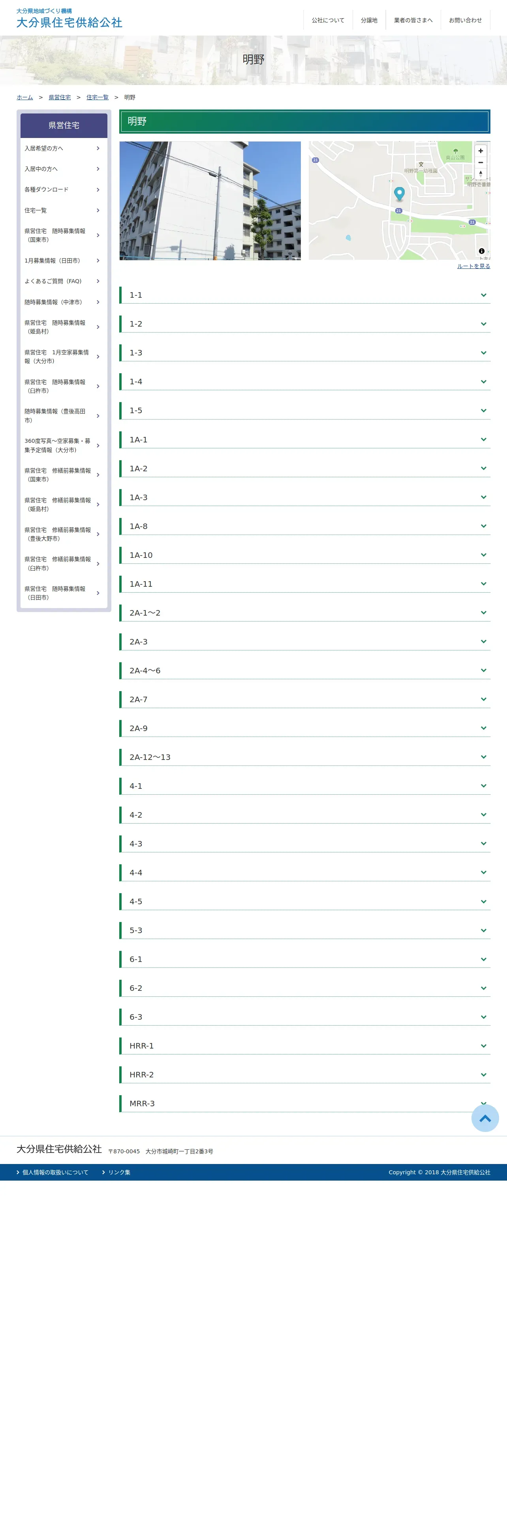Click the ルートを見る link
507x1523 pixels.
473,266
